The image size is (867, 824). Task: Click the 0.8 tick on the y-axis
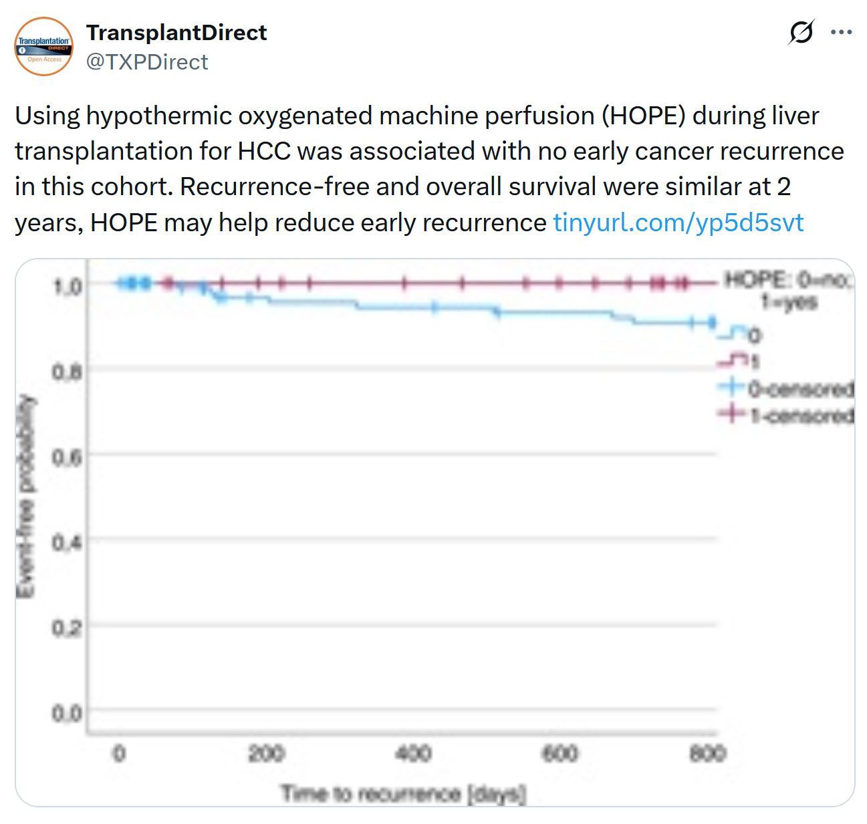click(67, 371)
